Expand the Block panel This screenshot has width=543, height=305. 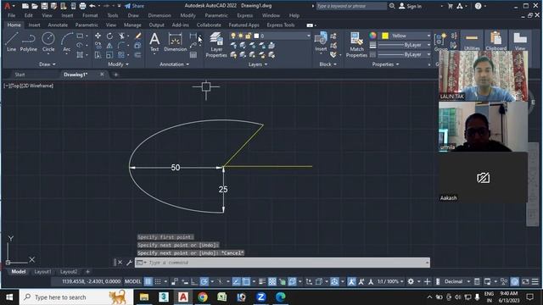[x=327, y=64]
